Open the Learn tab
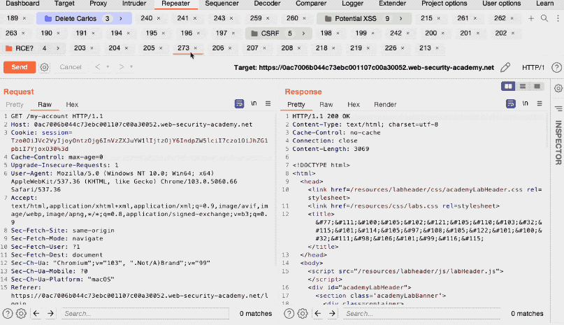The height and width of the screenshot is (325, 564). 544,3
